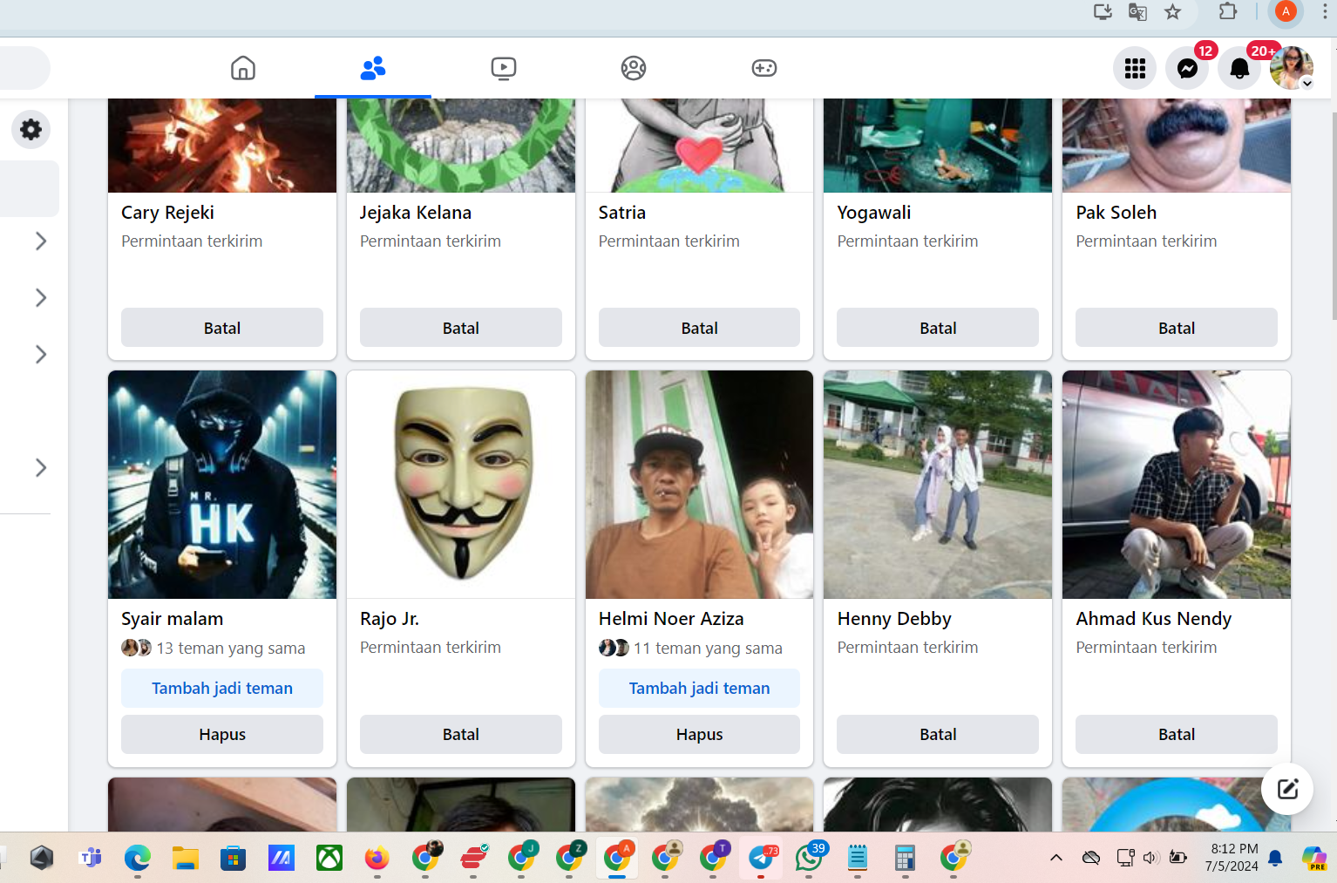The image size is (1337, 883).
Task: Open Ahmad Kus Nendy's profile photo
Action: tap(1177, 485)
